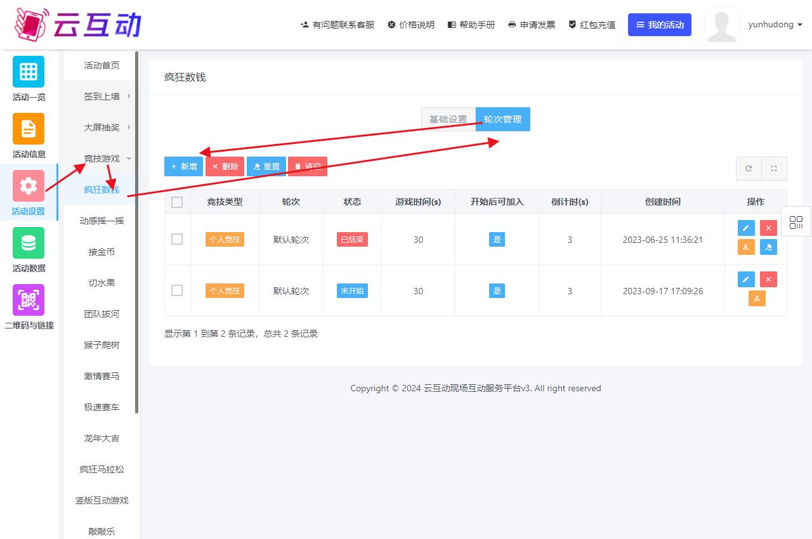The height and width of the screenshot is (539, 812).
Task: Click the 游戏时间(s) column header
Action: coord(418,202)
